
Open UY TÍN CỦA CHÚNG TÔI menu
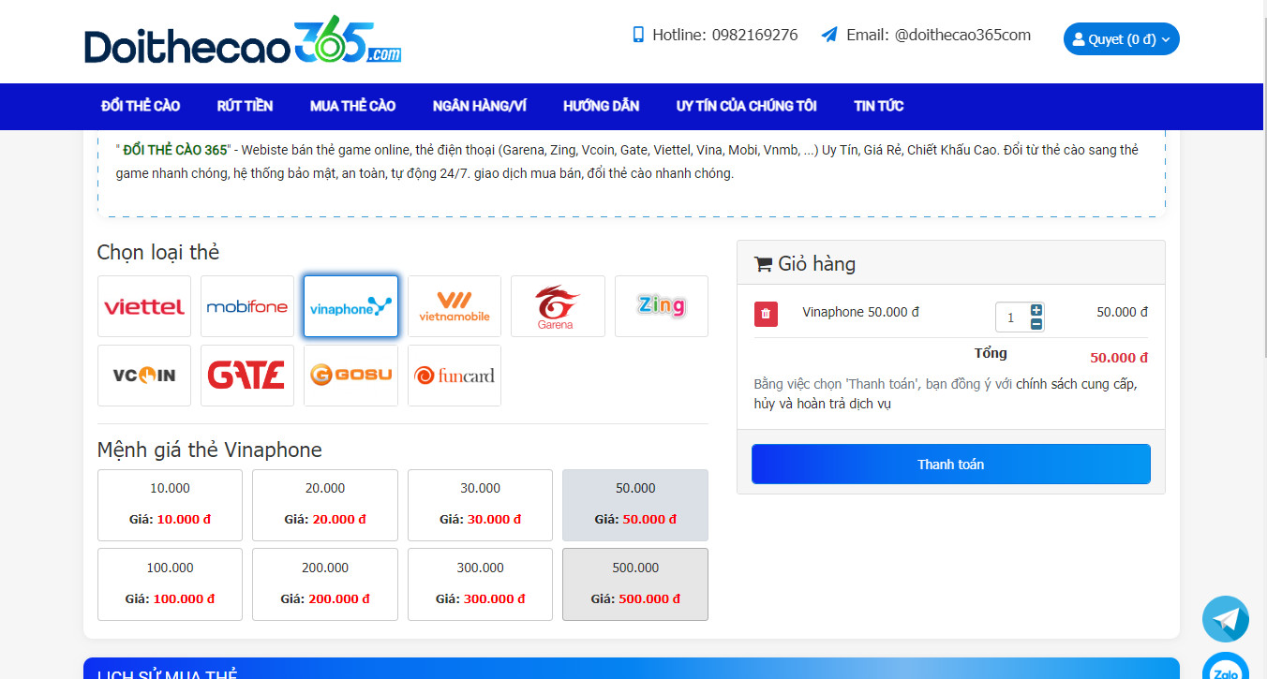click(x=747, y=106)
